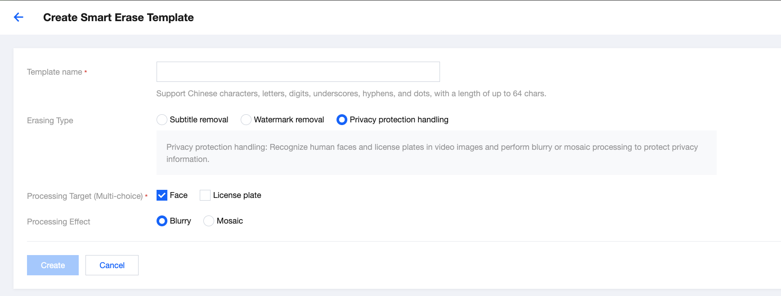Click the Create Smart Erase Template heading
Viewport: 781px width, 296px height.
[118, 18]
